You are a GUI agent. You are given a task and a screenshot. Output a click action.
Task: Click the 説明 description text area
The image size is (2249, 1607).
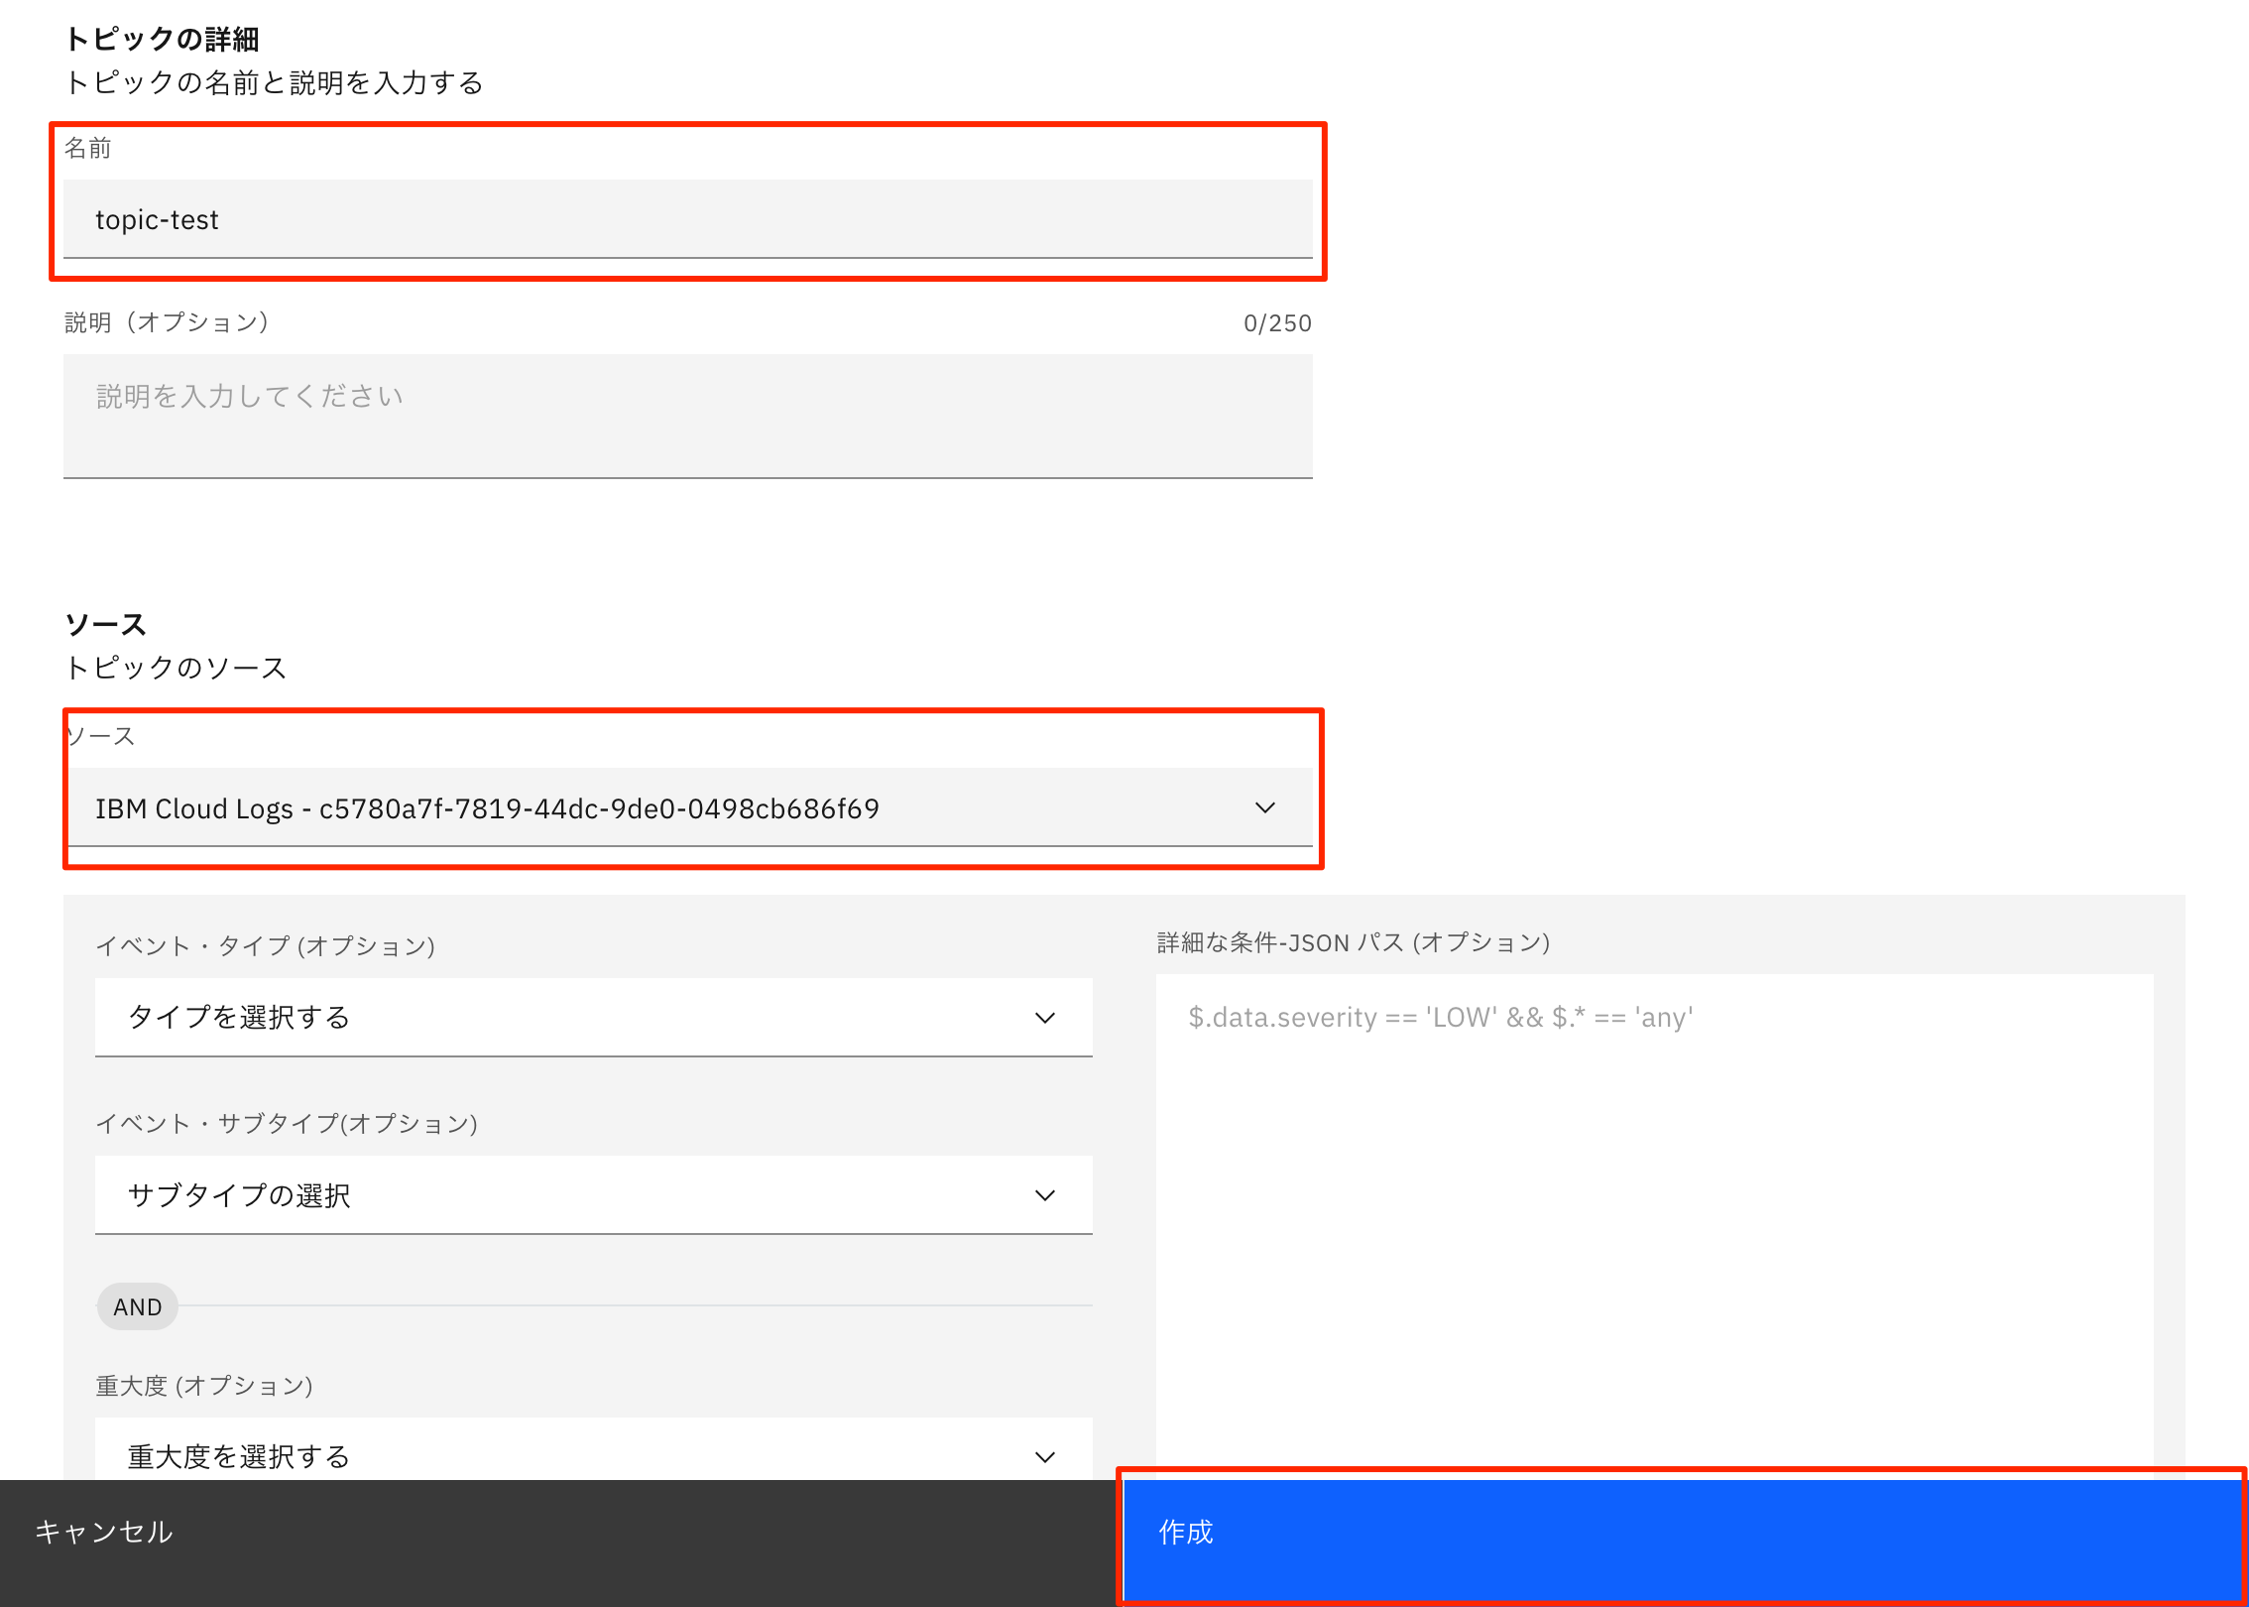[x=686, y=415]
